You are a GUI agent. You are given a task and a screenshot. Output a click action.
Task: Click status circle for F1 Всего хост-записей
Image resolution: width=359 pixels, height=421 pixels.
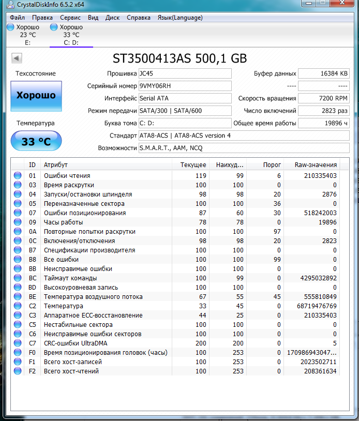(18, 362)
